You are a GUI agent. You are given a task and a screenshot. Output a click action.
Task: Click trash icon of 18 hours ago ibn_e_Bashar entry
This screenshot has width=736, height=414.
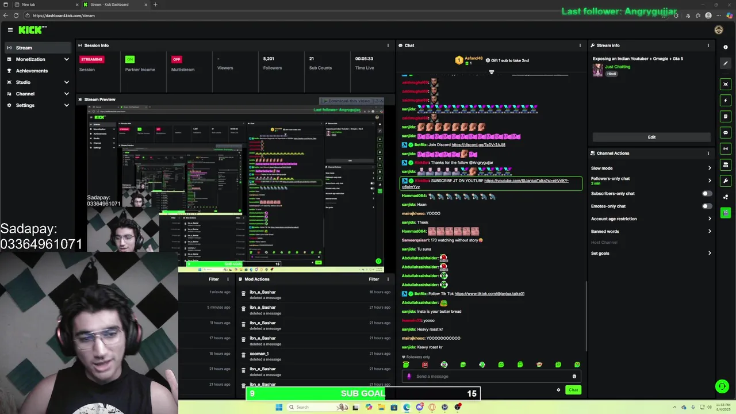[243, 294]
